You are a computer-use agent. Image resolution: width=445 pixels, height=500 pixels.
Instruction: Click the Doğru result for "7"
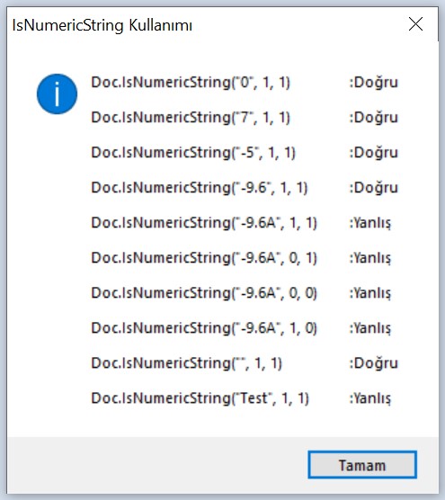[374, 118]
